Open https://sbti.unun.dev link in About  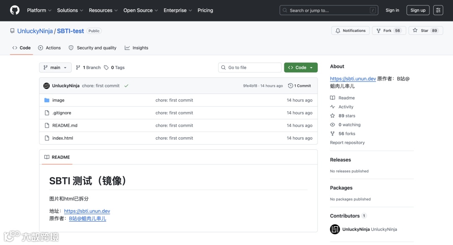tap(353, 78)
